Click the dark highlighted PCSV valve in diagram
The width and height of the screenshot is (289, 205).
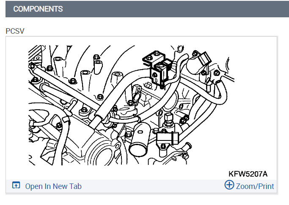pyautogui.click(x=159, y=73)
